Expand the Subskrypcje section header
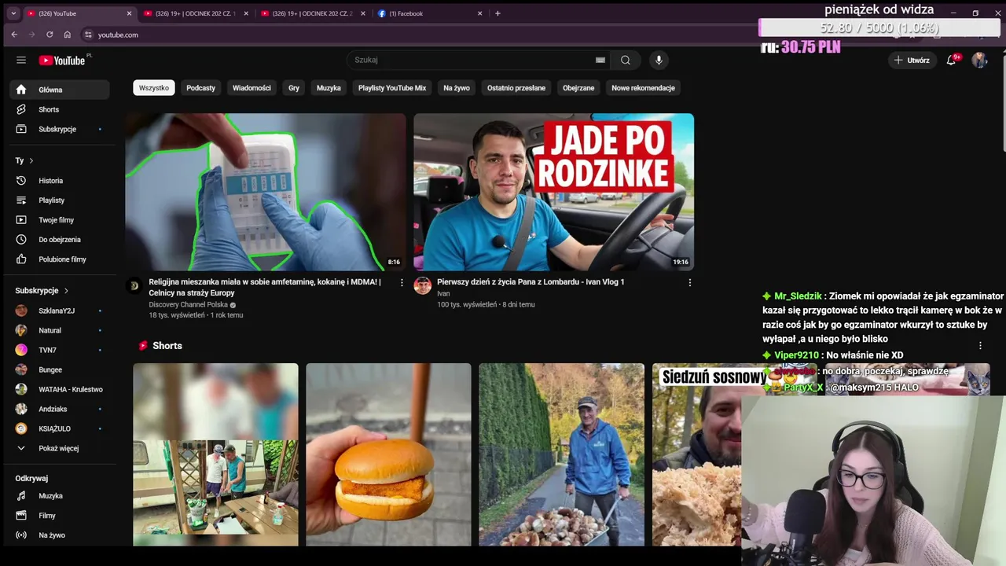 click(x=42, y=291)
